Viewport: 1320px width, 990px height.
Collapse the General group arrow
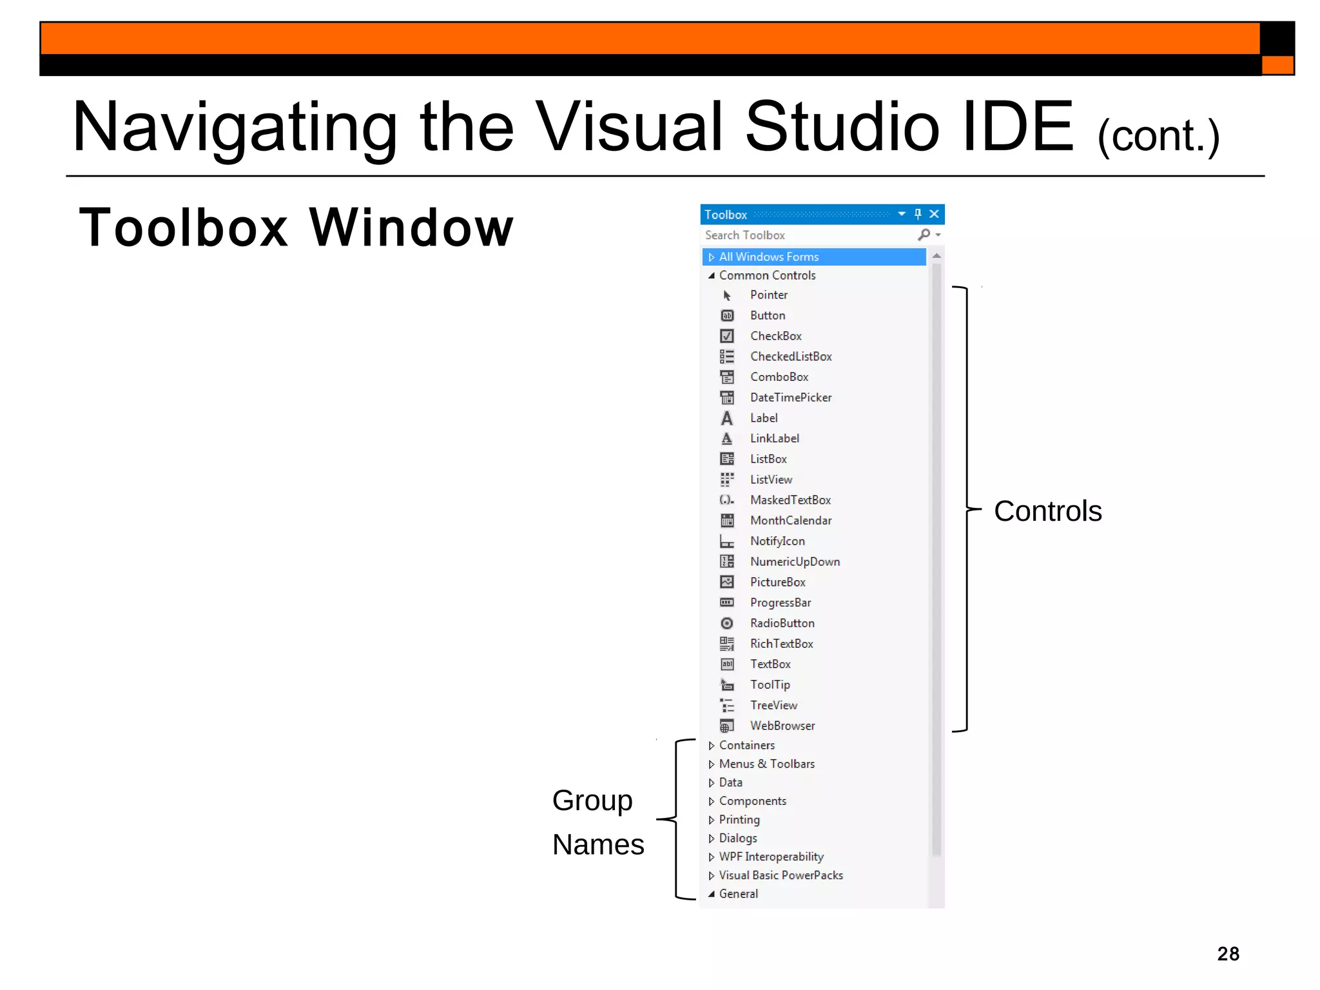coord(712,895)
